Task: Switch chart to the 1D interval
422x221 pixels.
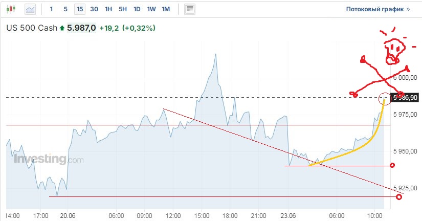Action: click(137, 9)
